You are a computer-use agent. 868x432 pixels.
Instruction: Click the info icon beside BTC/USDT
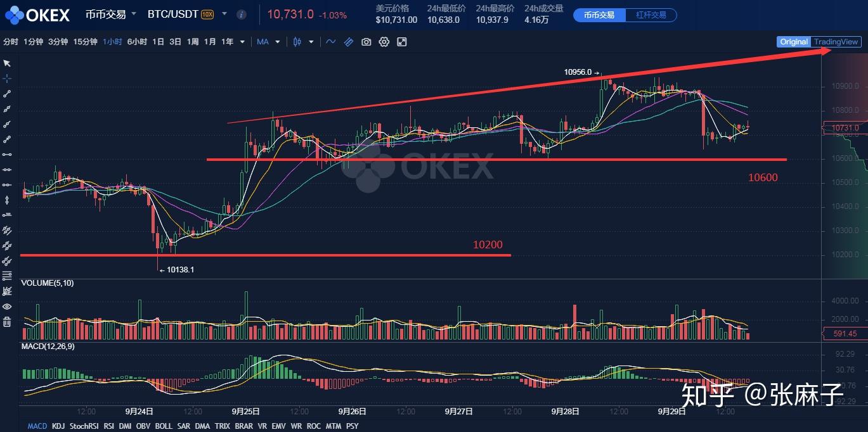241,15
